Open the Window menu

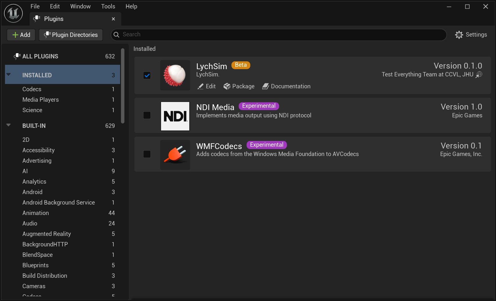click(81, 6)
